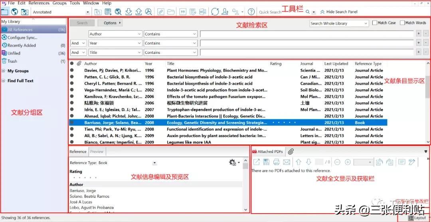Toggle read dot for Bianco, Carmen reference
The image size is (431, 222).
[x=72, y=142]
